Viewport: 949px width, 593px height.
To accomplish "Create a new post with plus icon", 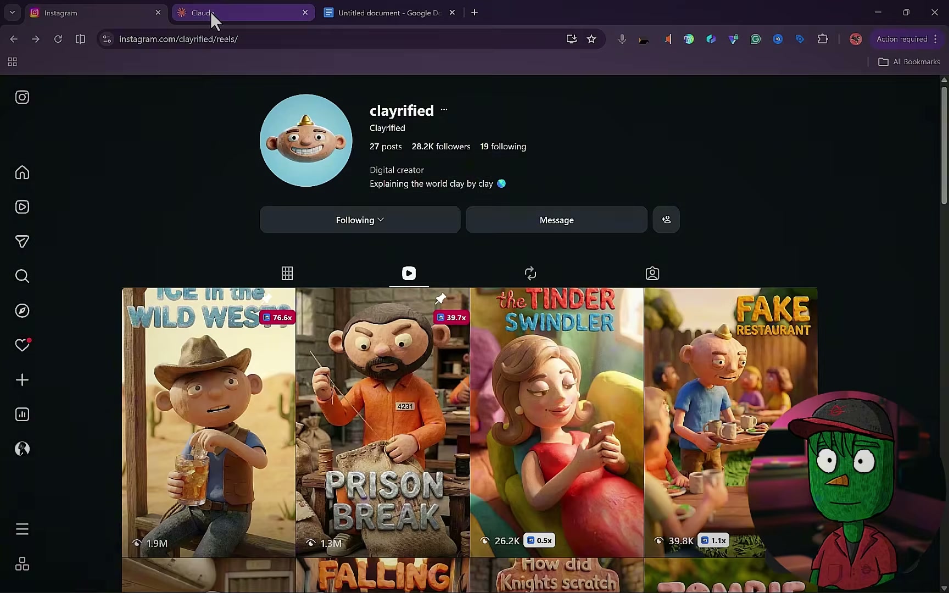I will point(22,380).
